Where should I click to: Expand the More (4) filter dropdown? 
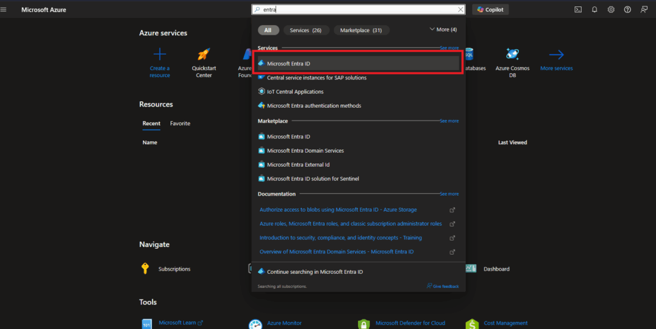(443, 30)
